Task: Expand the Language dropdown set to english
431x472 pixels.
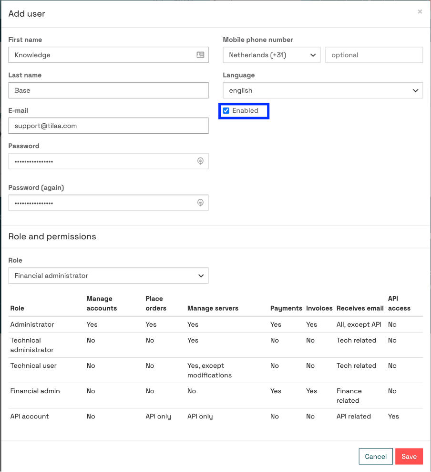Action: pyautogui.click(x=323, y=90)
